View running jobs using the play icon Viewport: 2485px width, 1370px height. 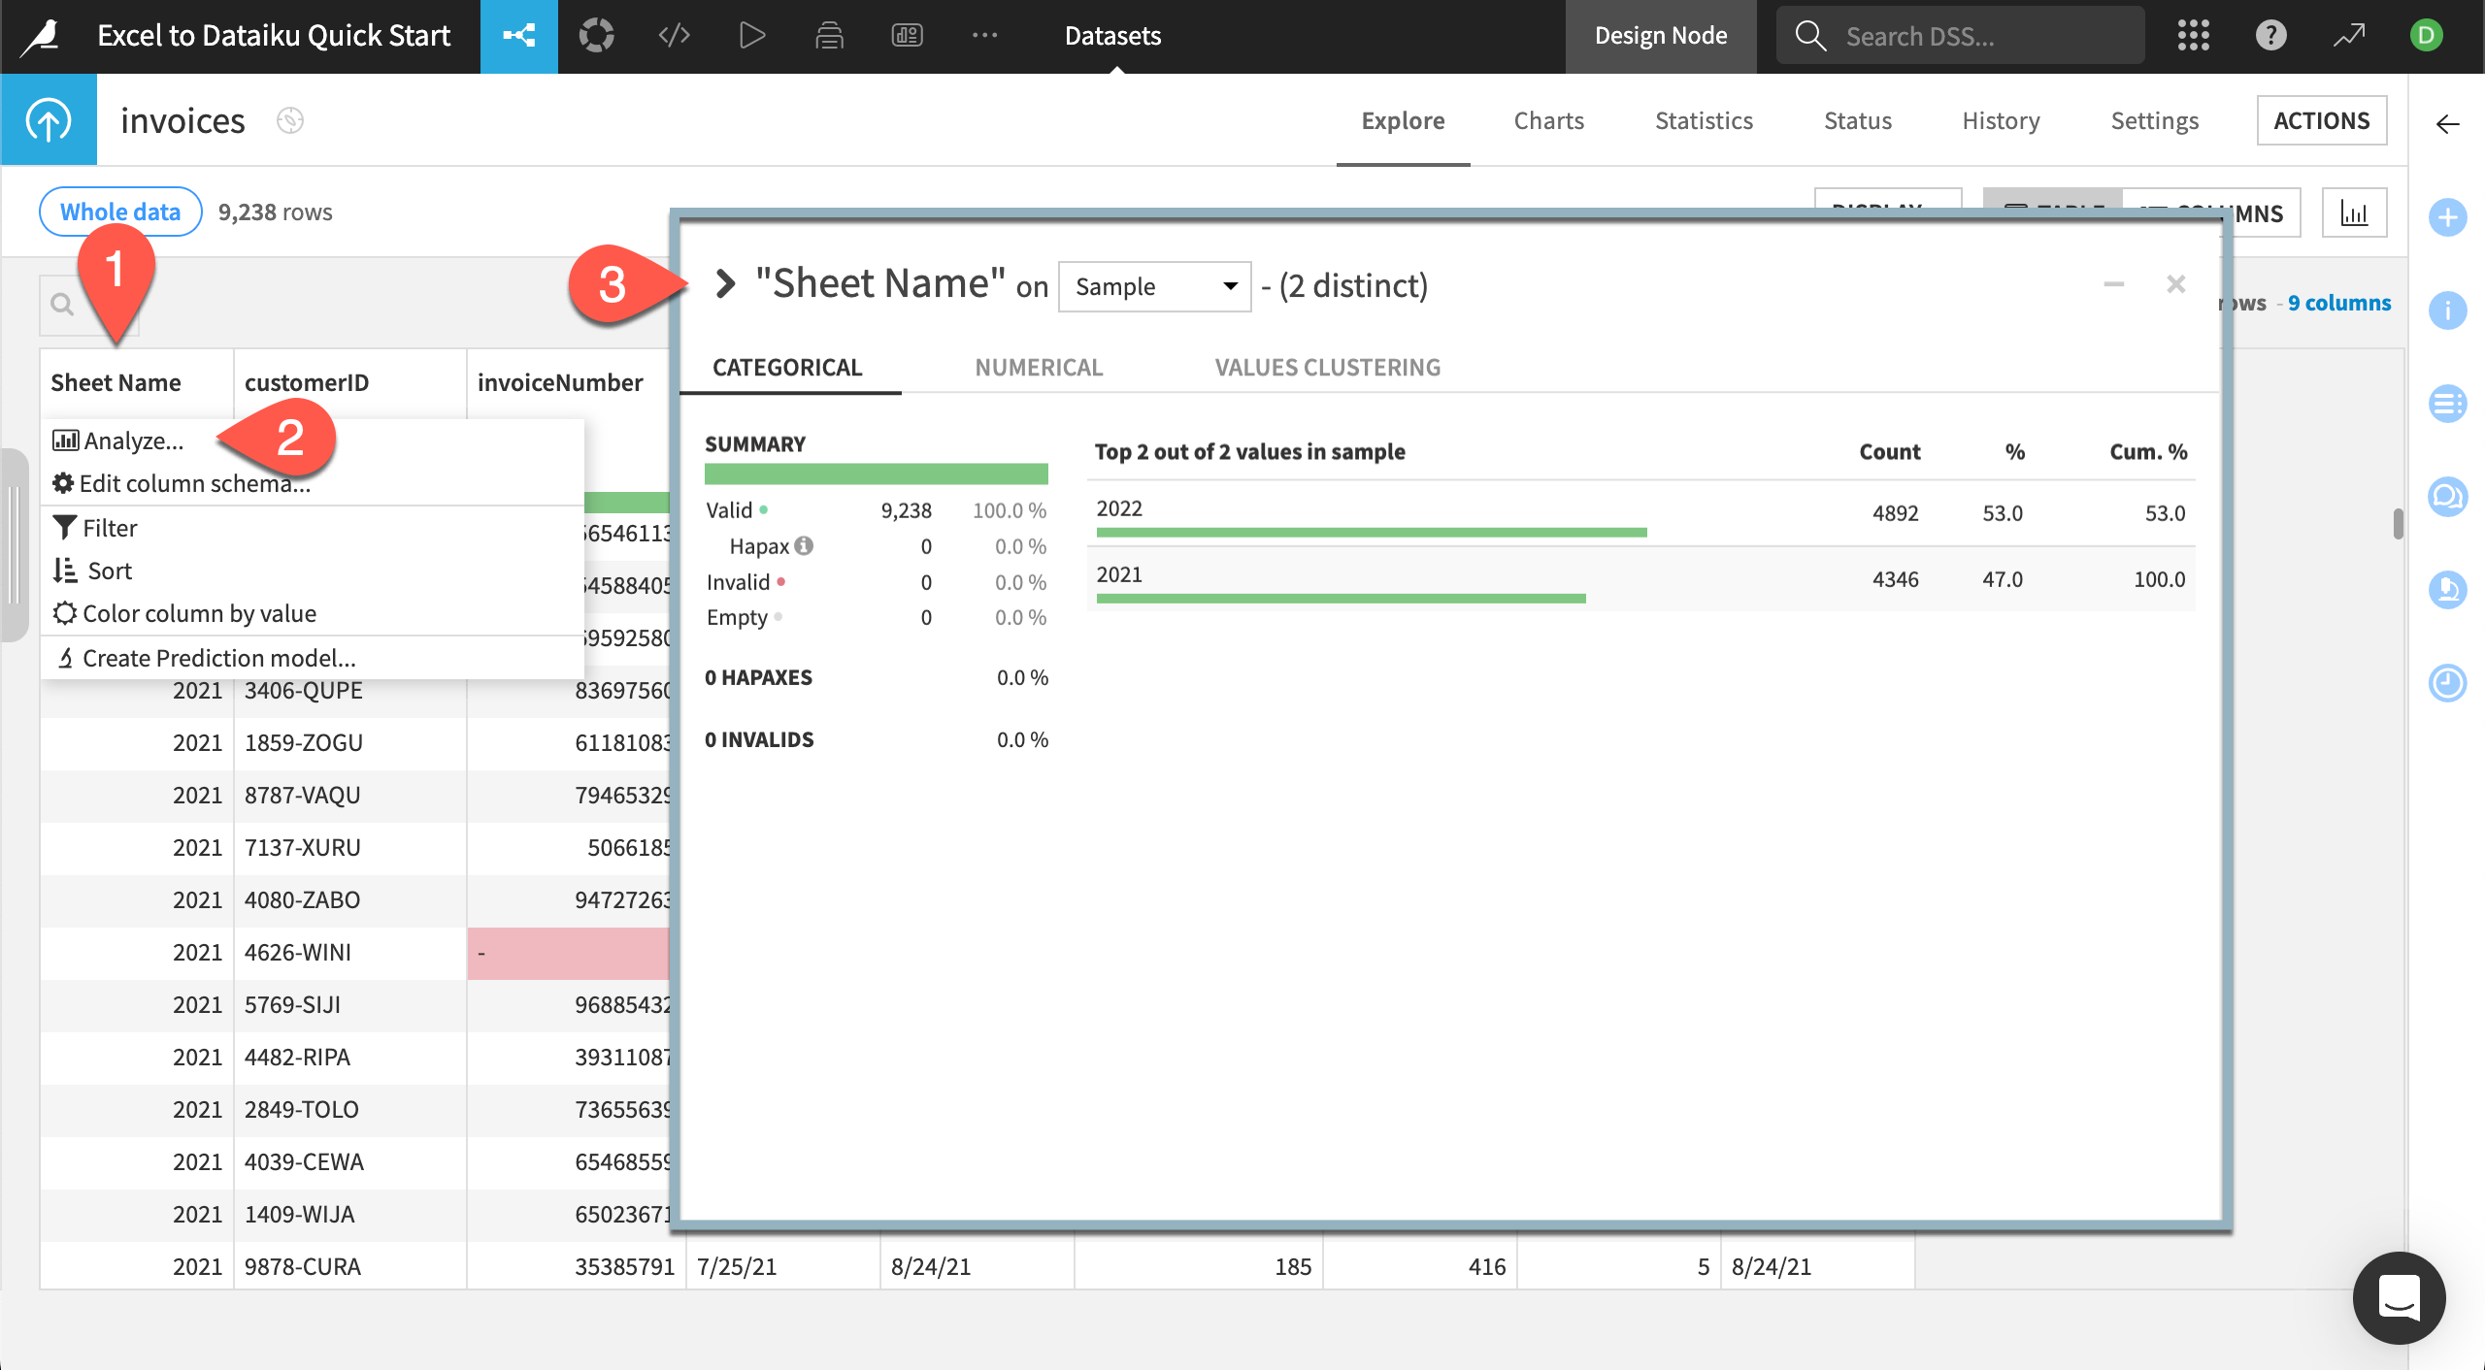click(x=751, y=35)
